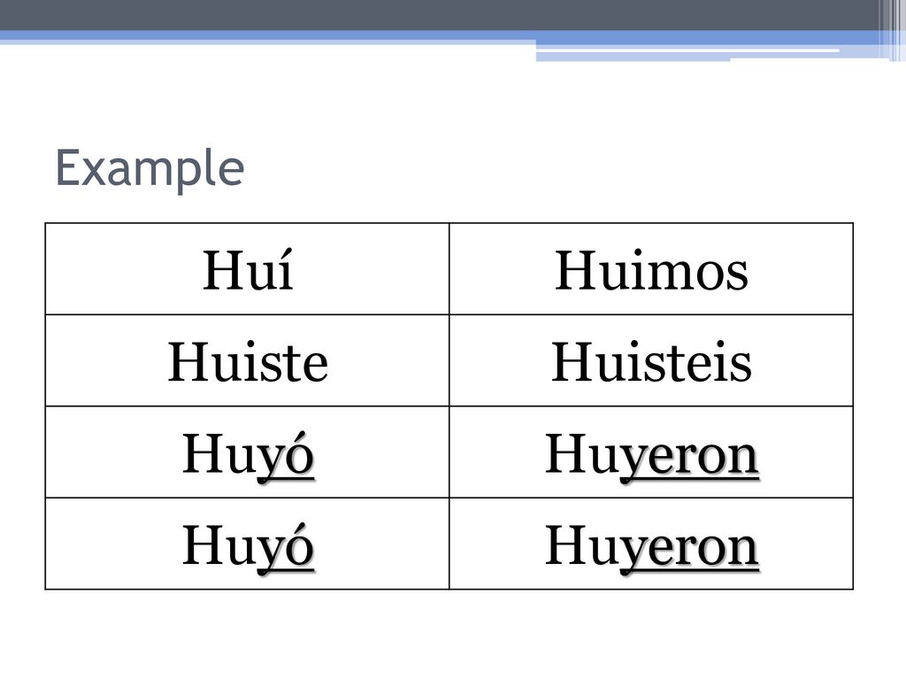The width and height of the screenshot is (906, 680).
Task: Click the Huisteis cell
Action: coord(651,361)
